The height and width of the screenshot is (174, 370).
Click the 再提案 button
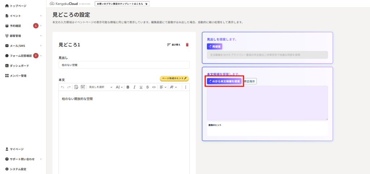point(215,46)
